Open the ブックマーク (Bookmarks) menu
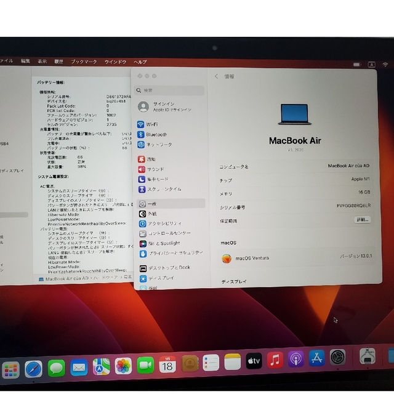 84,62
